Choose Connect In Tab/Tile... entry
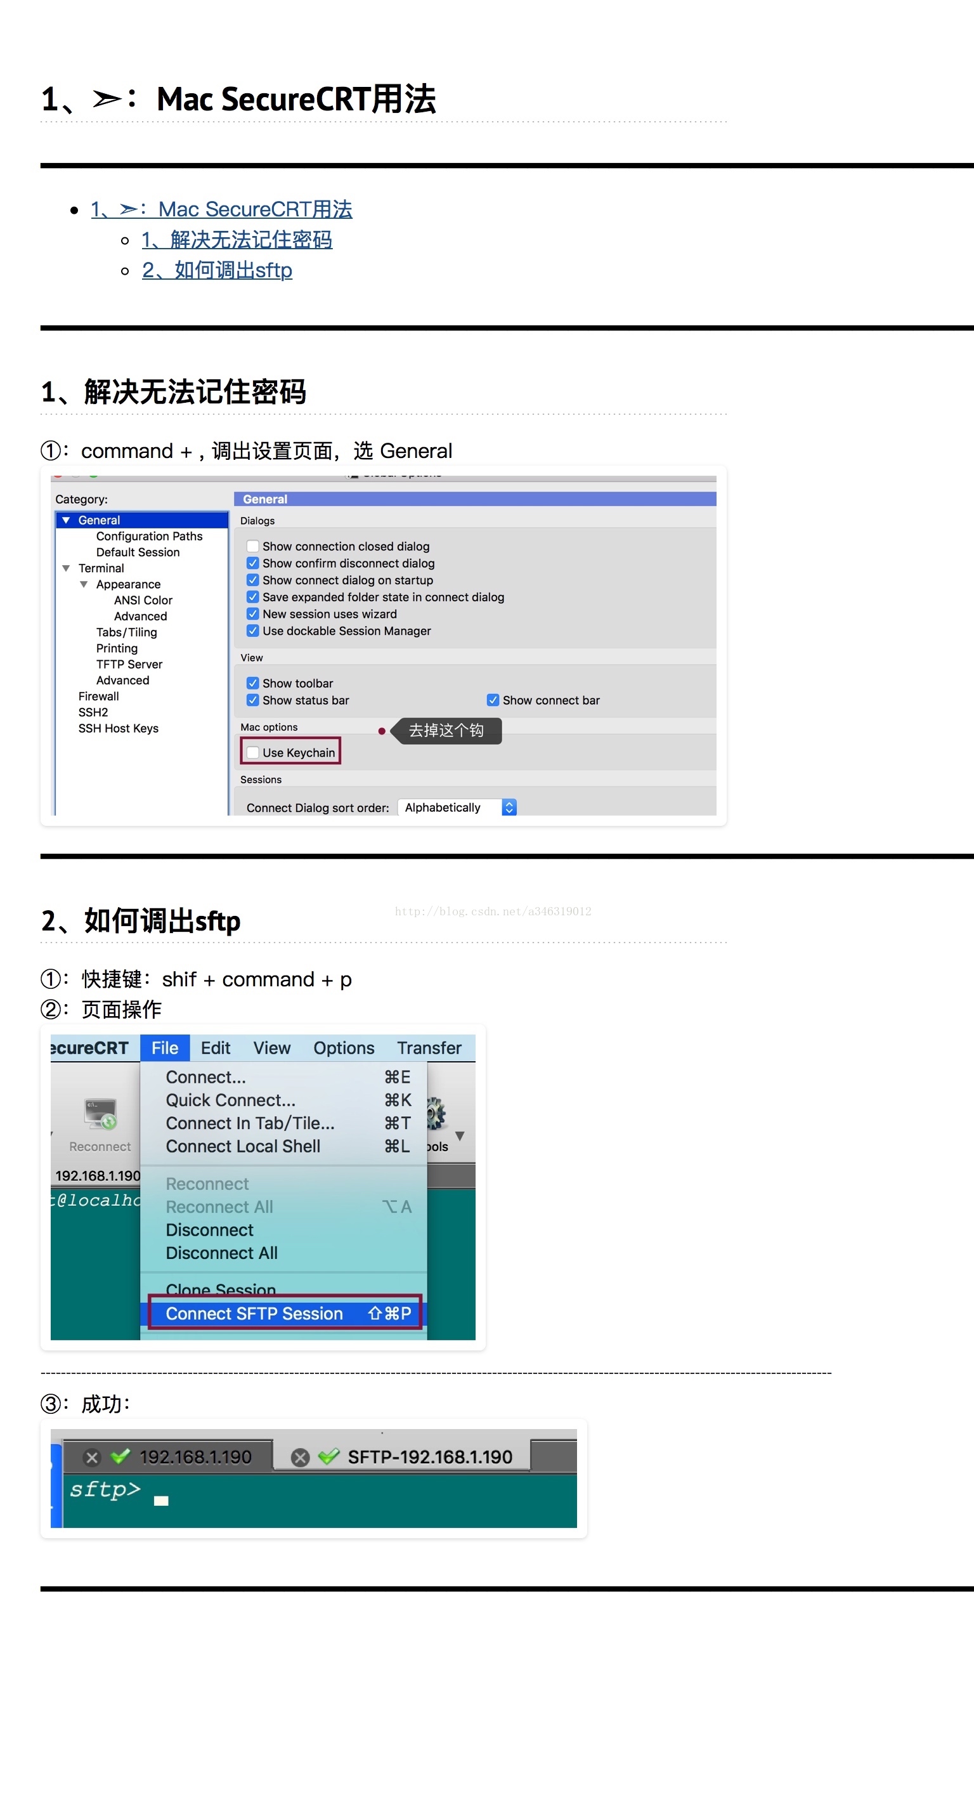Screen dimensions: 974x1809 click(x=283, y=1123)
